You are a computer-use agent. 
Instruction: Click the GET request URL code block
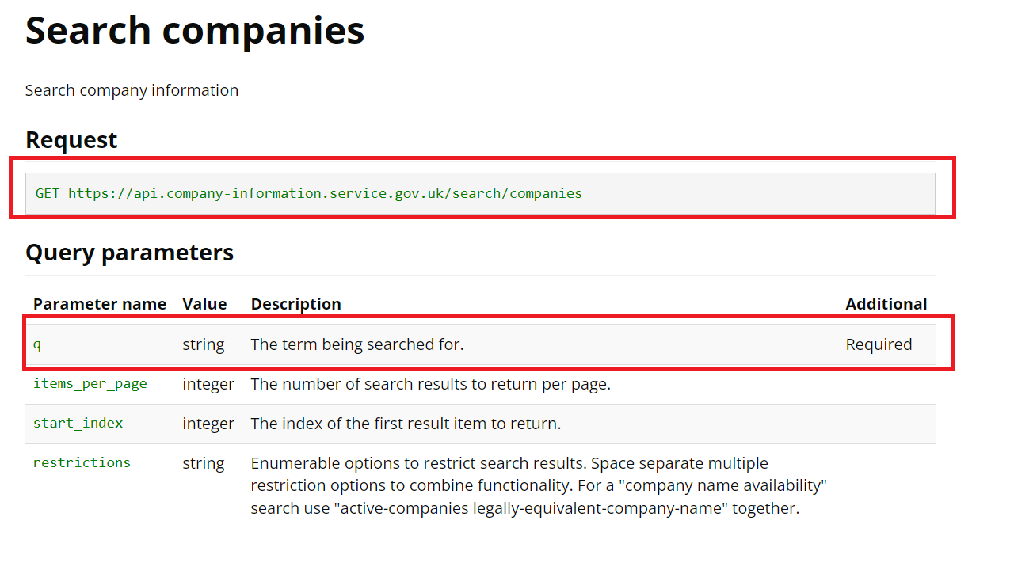309,193
